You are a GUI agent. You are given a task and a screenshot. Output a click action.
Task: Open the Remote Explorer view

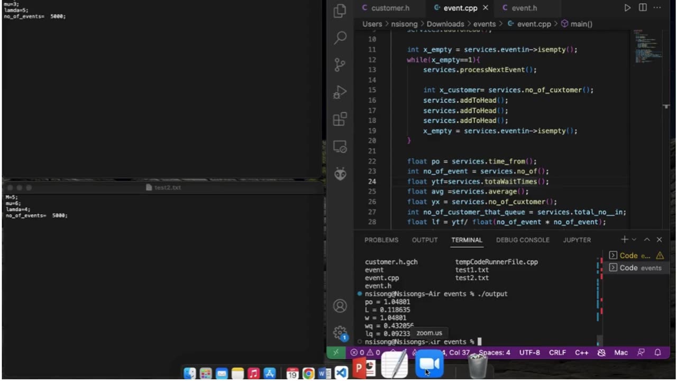click(x=340, y=147)
